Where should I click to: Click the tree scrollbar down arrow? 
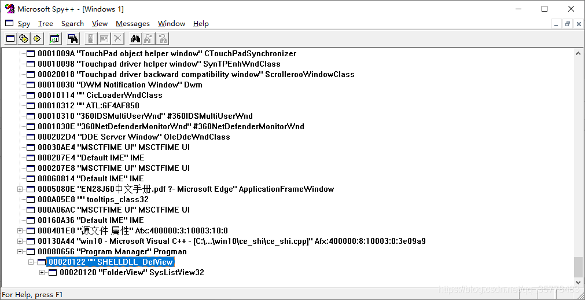tap(578, 281)
